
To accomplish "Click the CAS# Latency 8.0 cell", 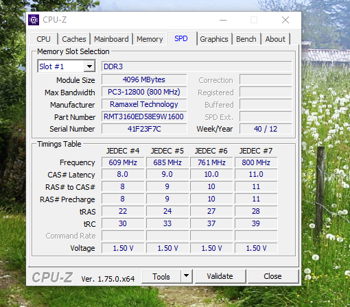I will point(123,174).
